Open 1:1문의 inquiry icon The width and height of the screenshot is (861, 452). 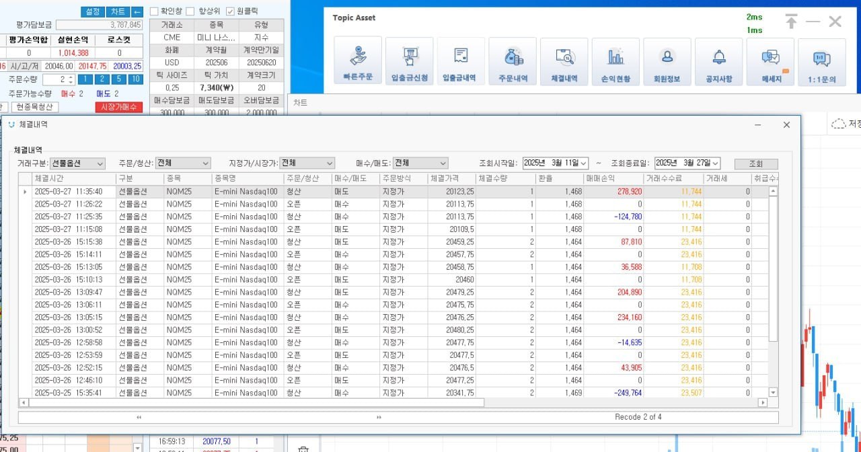pos(822,62)
